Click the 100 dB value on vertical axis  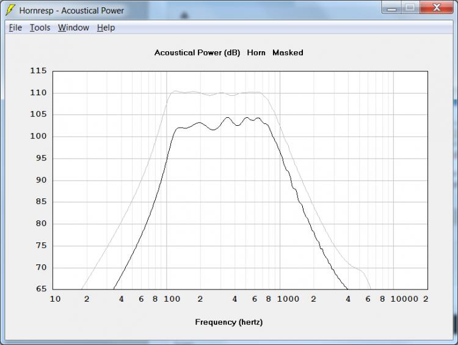[x=38, y=136]
